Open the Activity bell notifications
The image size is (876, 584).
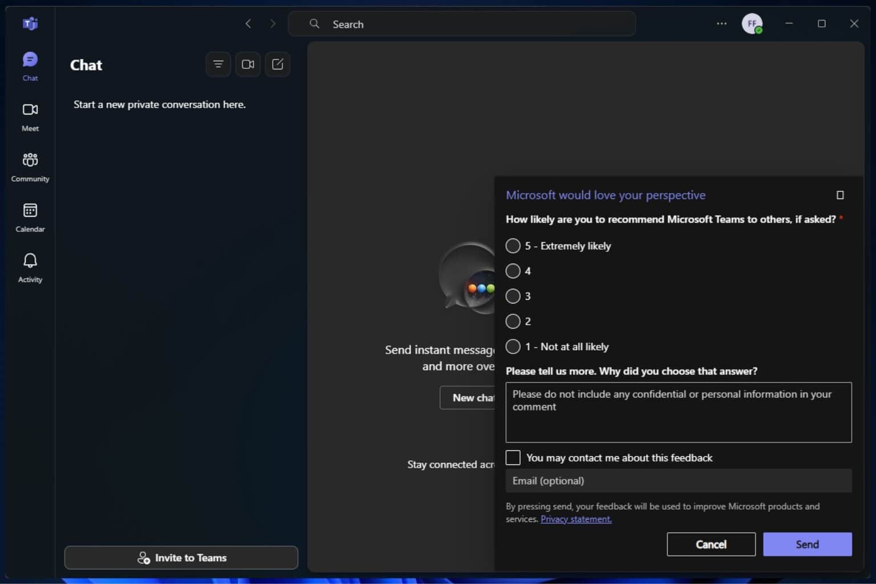[x=30, y=268]
